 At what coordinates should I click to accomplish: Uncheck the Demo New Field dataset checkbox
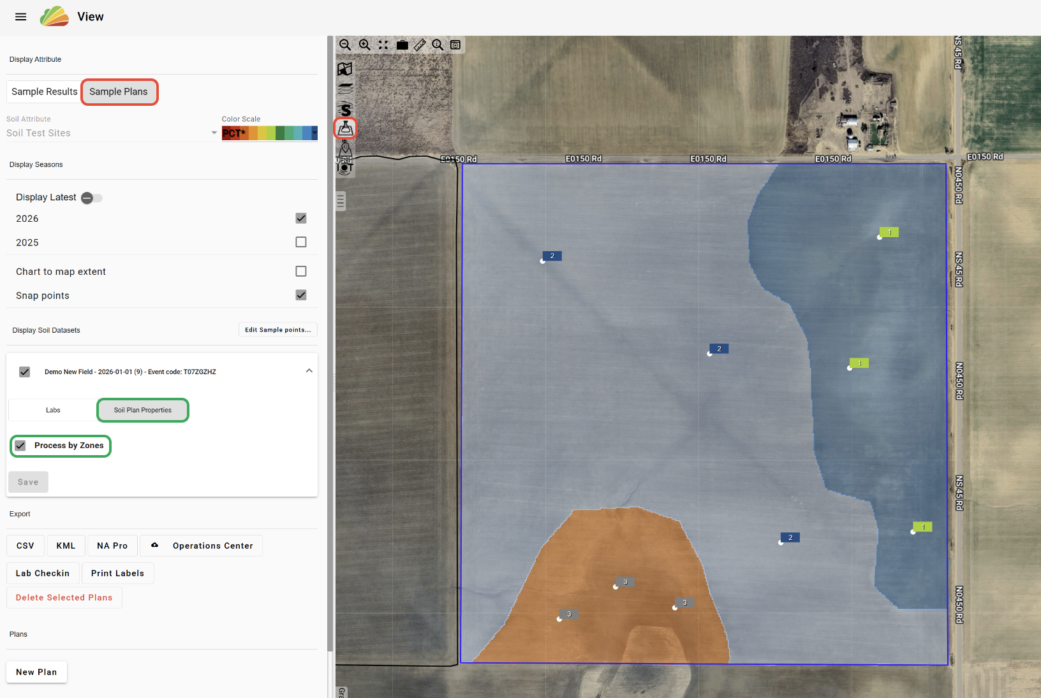pos(25,372)
